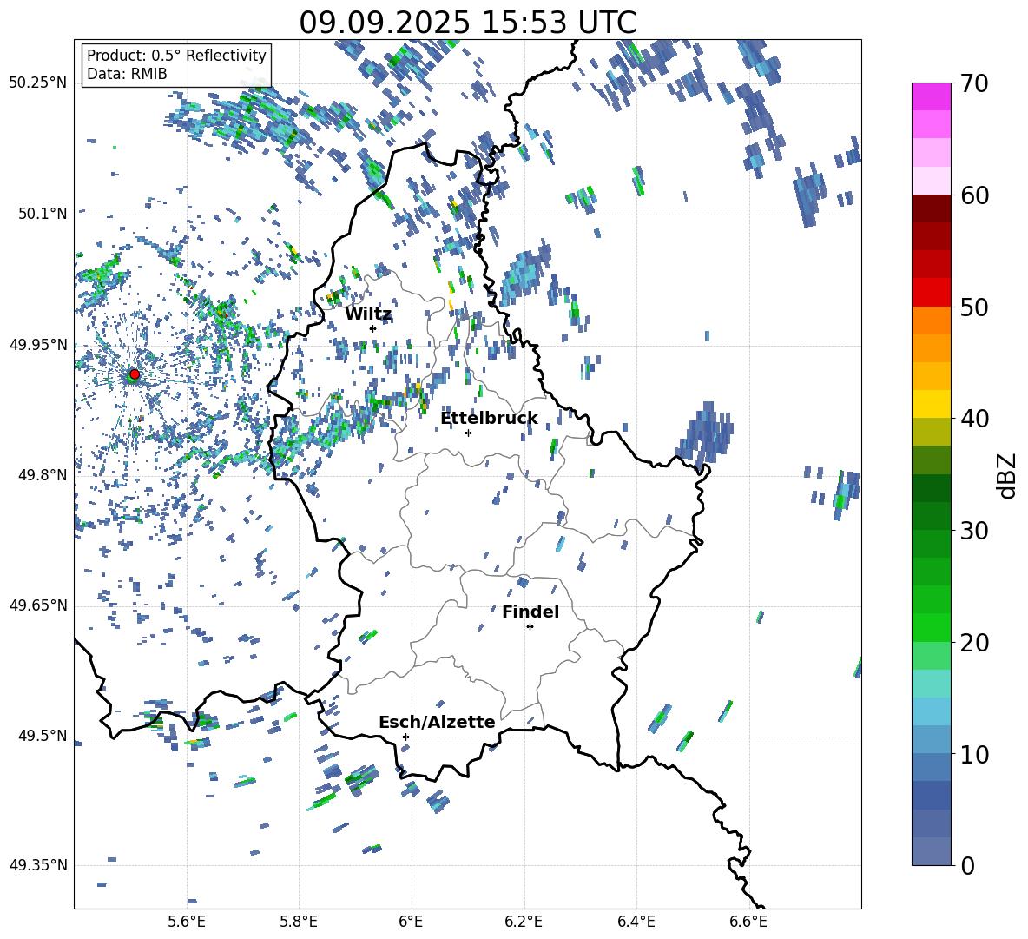Viewport: 1028px width, 939px height.
Task: Click the 49.8°N latitude label
Action: [x=42, y=475]
